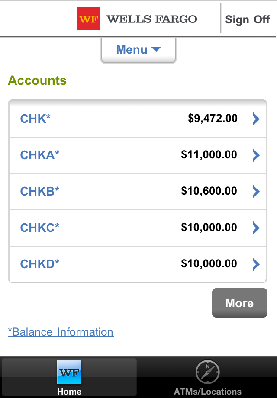Tap the chevron arrow on the CHKA row
This screenshot has height=398, width=277.
(256, 155)
